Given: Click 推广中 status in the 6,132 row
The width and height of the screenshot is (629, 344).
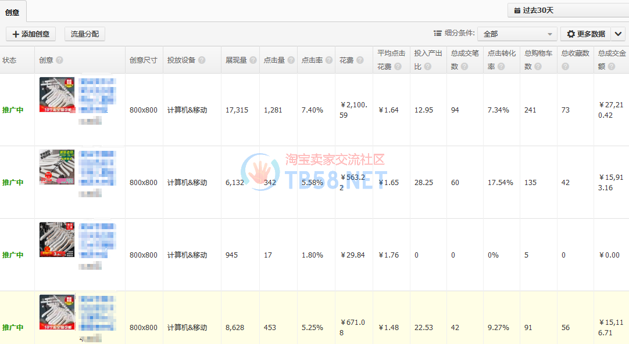Looking at the screenshot, I should (x=13, y=182).
